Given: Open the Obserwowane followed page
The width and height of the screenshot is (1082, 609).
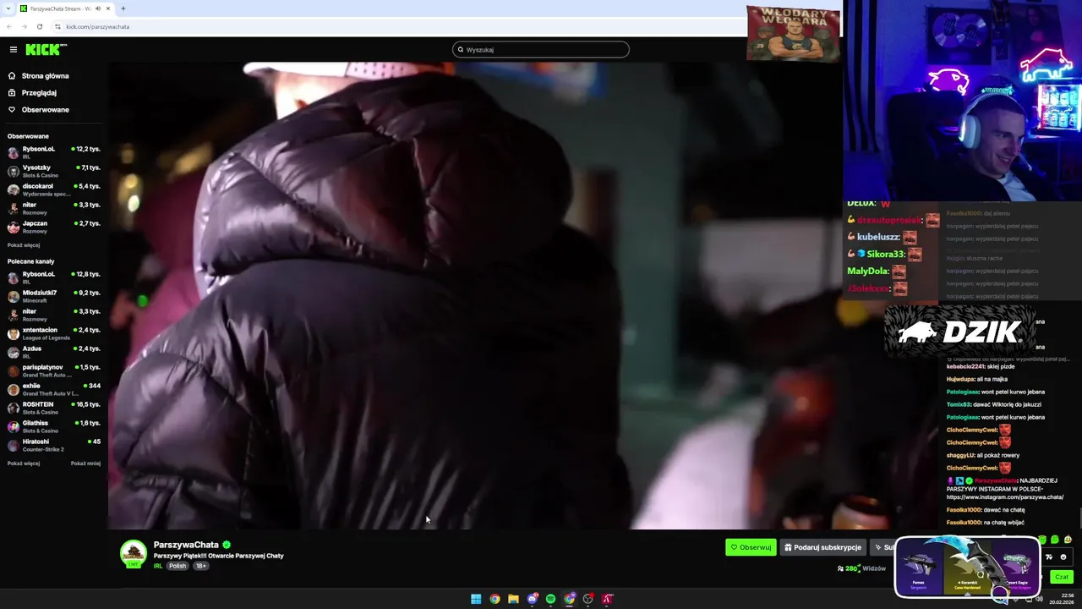Looking at the screenshot, I should tap(45, 110).
